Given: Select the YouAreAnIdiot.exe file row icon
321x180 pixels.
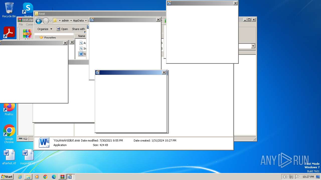Looking at the screenshot, I should point(81,54).
